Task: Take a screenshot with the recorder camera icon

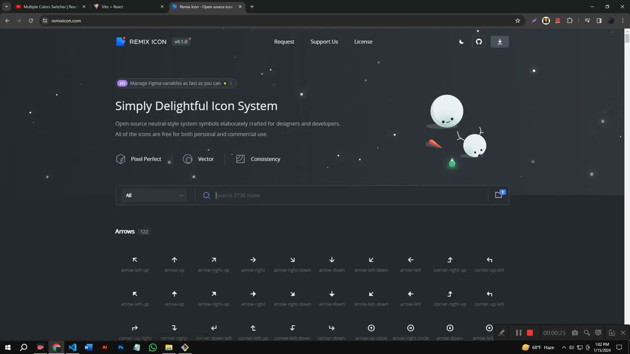Action: [574, 333]
